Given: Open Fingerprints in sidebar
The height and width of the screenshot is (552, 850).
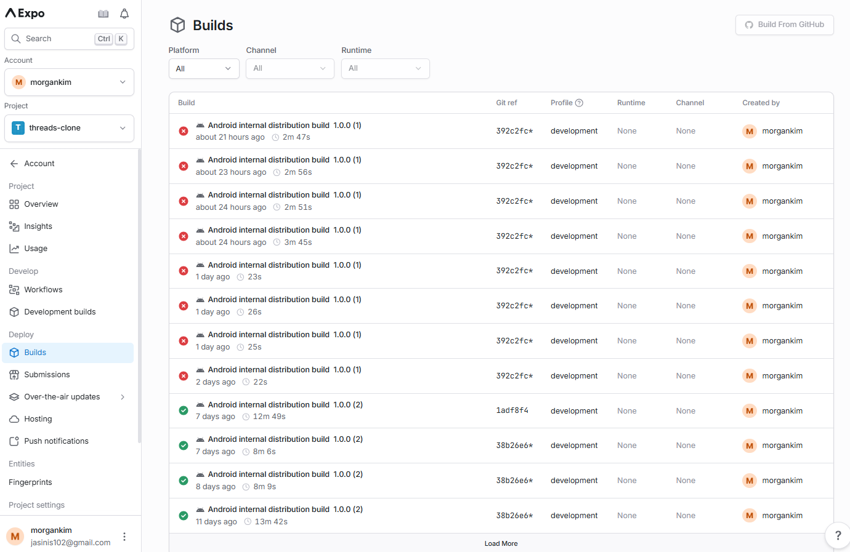Looking at the screenshot, I should (68, 482).
